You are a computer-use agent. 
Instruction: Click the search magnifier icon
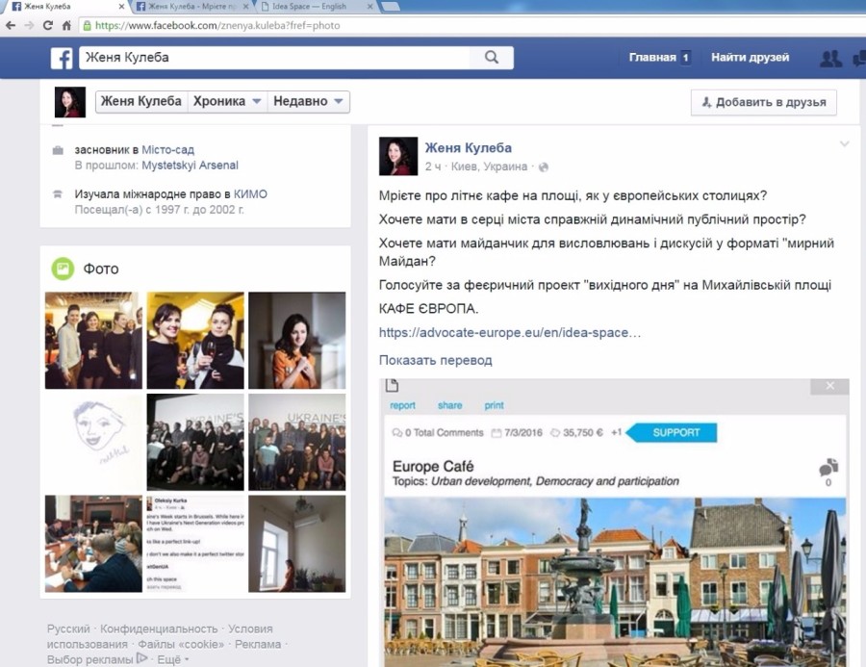pos(492,58)
